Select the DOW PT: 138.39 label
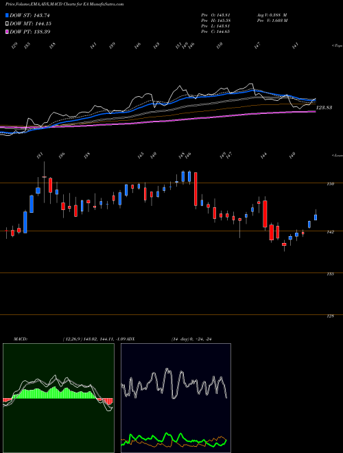Image resolution: width=343 pixels, height=453 pixels. coord(29,32)
